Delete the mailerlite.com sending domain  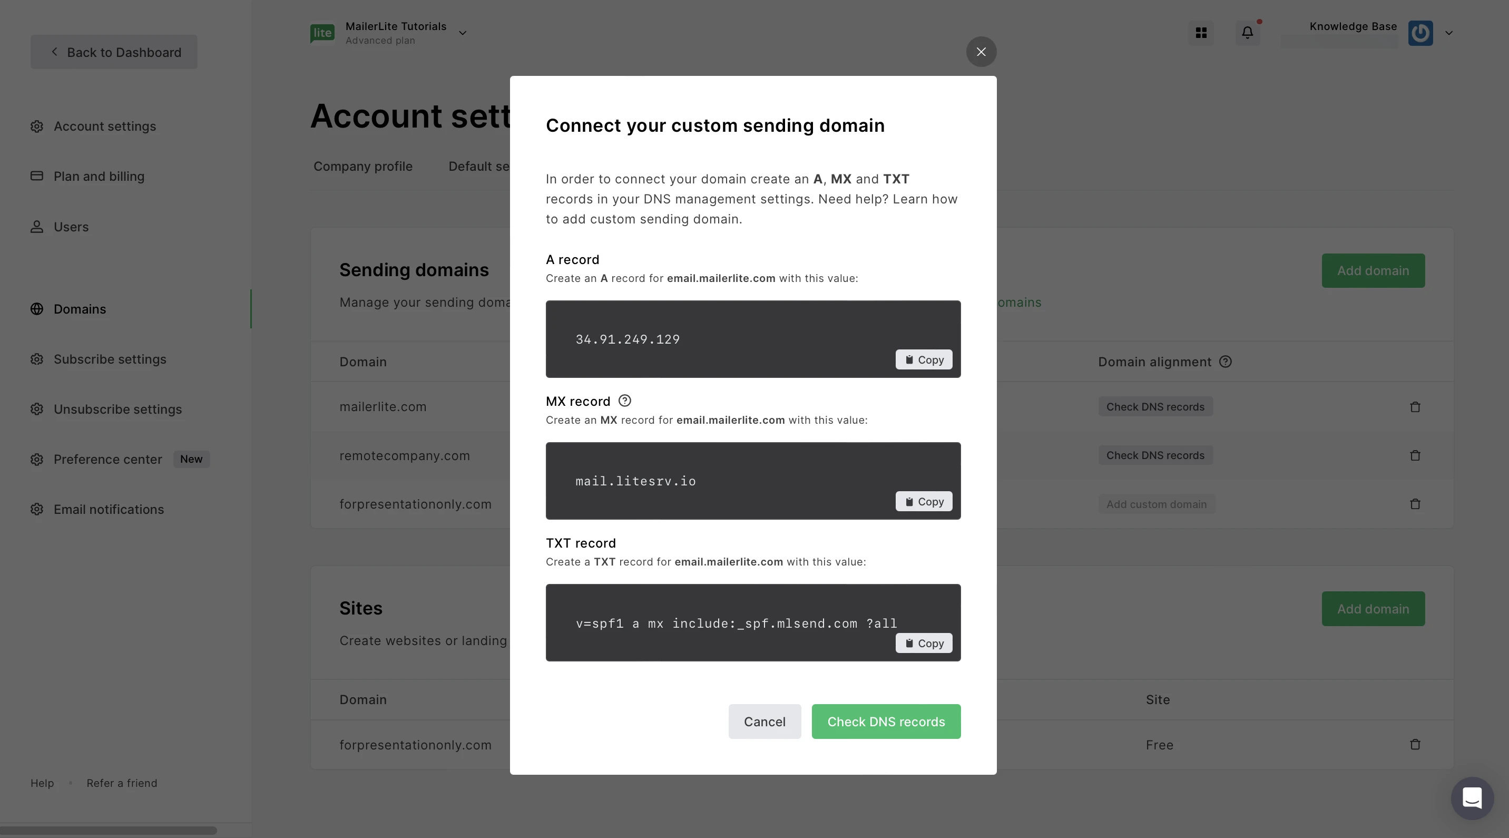(x=1415, y=407)
